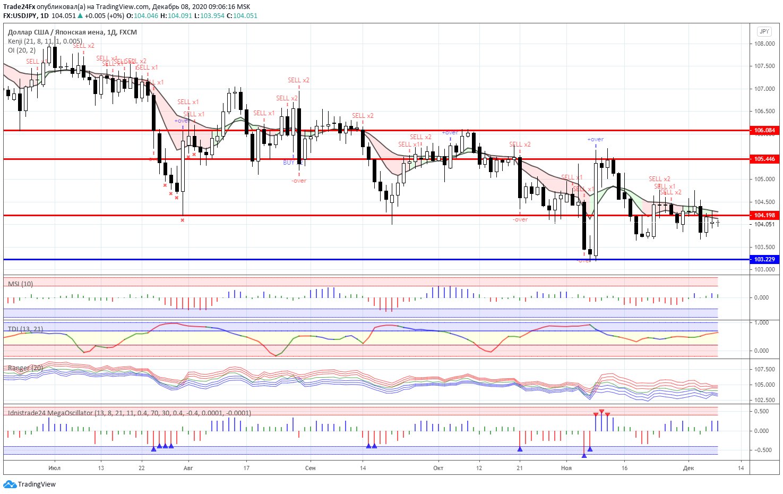Viewport: 783px width, 494px height.
Task: Click the 102.500 label in the Ranger pane
Action: 764,400
